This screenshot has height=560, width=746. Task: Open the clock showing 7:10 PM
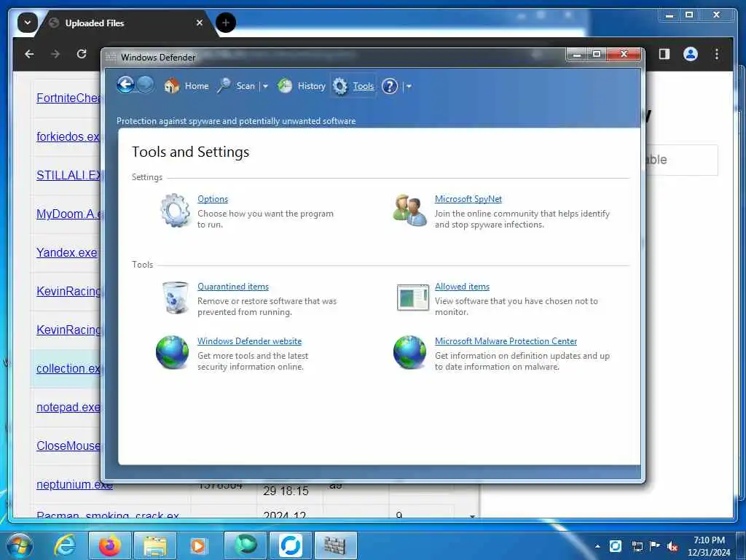709,546
